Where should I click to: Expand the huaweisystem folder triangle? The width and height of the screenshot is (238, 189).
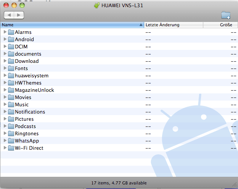[x=5, y=75]
